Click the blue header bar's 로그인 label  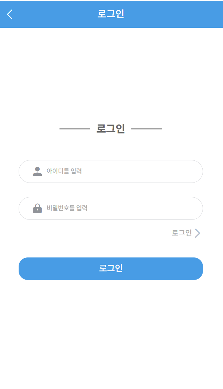pyautogui.click(x=111, y=14)
